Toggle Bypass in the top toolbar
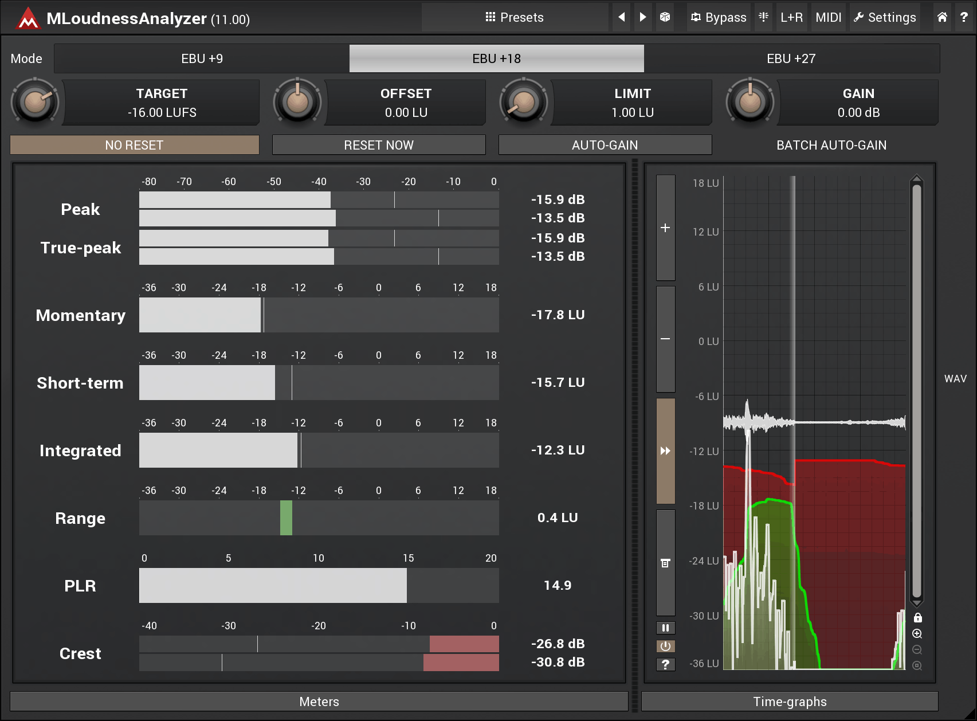 (x=718, y=17)
